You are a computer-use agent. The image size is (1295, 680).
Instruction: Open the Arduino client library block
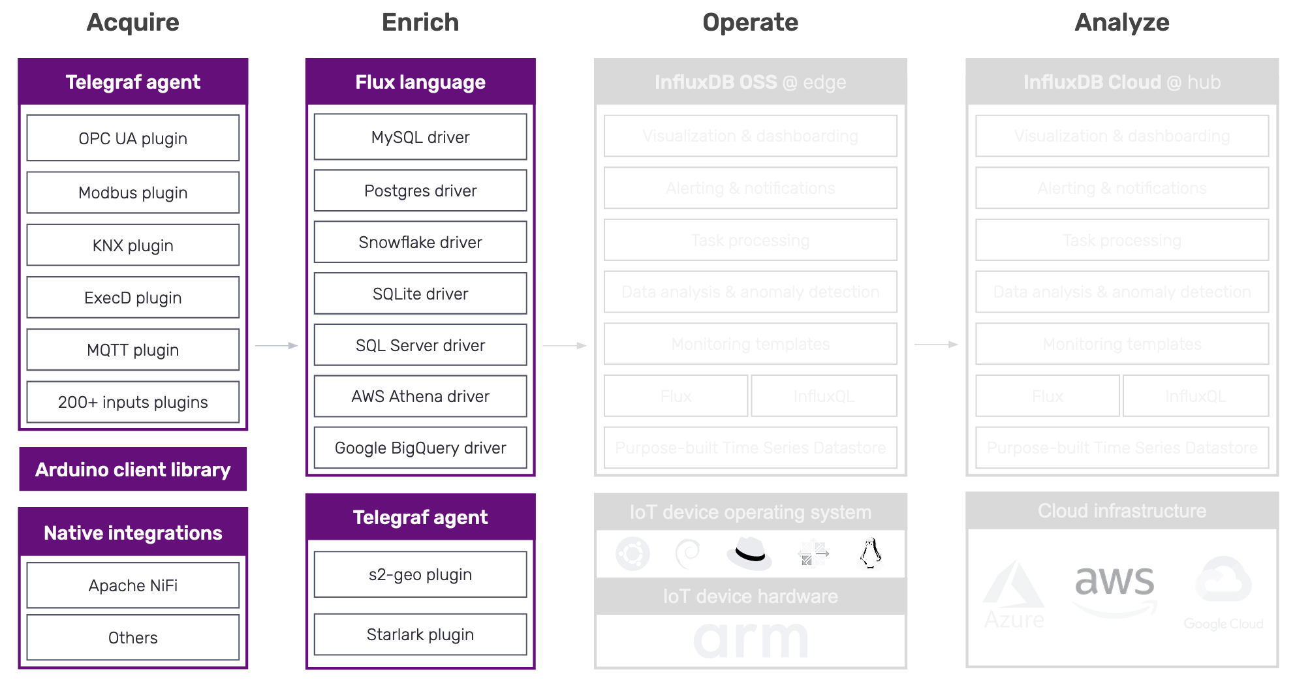(x=133, y=469)
